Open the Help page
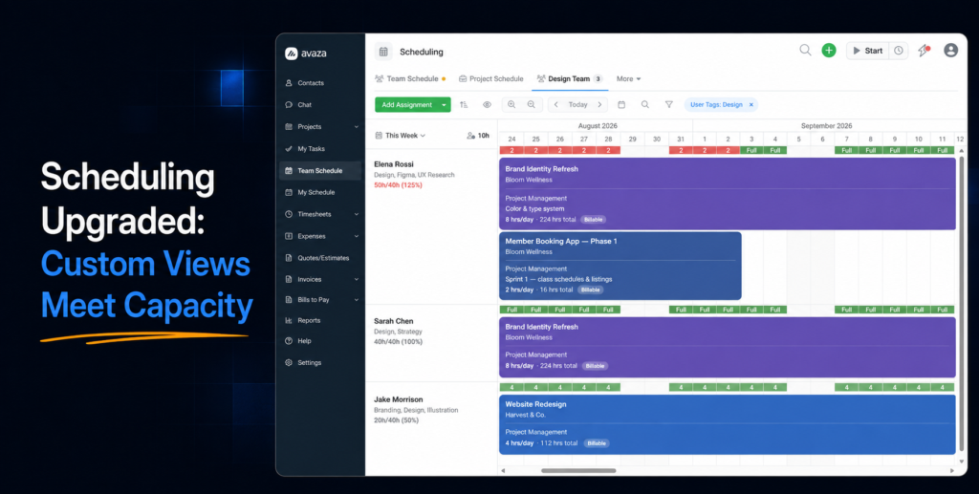Image resolution: width=979 pixels, height=494 pixels. pyautogui.click(x=319, y=341)
